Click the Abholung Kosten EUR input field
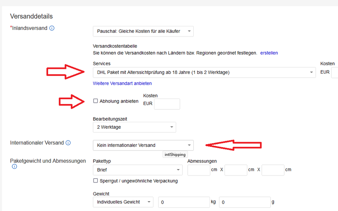This screenshot has height=211, width=338. click(x=167, y=104)
